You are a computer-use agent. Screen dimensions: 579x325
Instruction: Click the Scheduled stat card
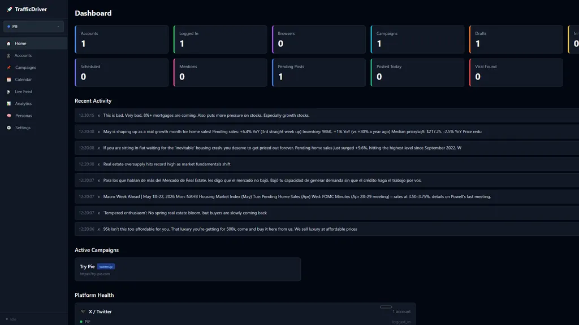(x=122, y=73)
